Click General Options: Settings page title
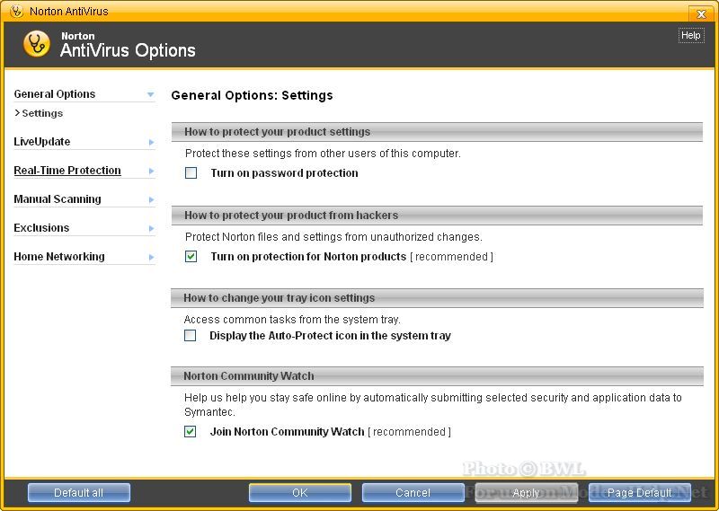 tap(252, 95)
